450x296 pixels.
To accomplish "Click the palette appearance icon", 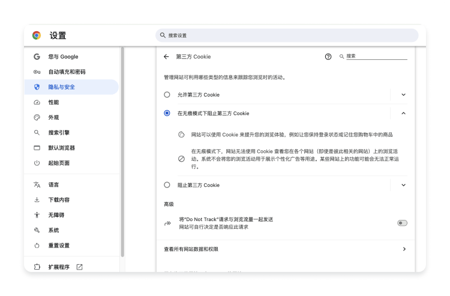I will pyautogui.click(x=37, y=117).
